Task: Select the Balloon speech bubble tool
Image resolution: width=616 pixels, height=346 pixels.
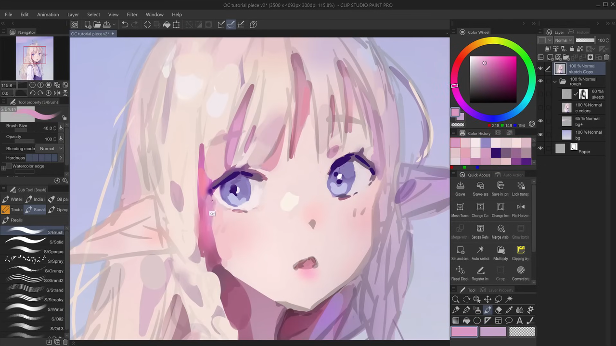Action: click(x=509, y=320)
